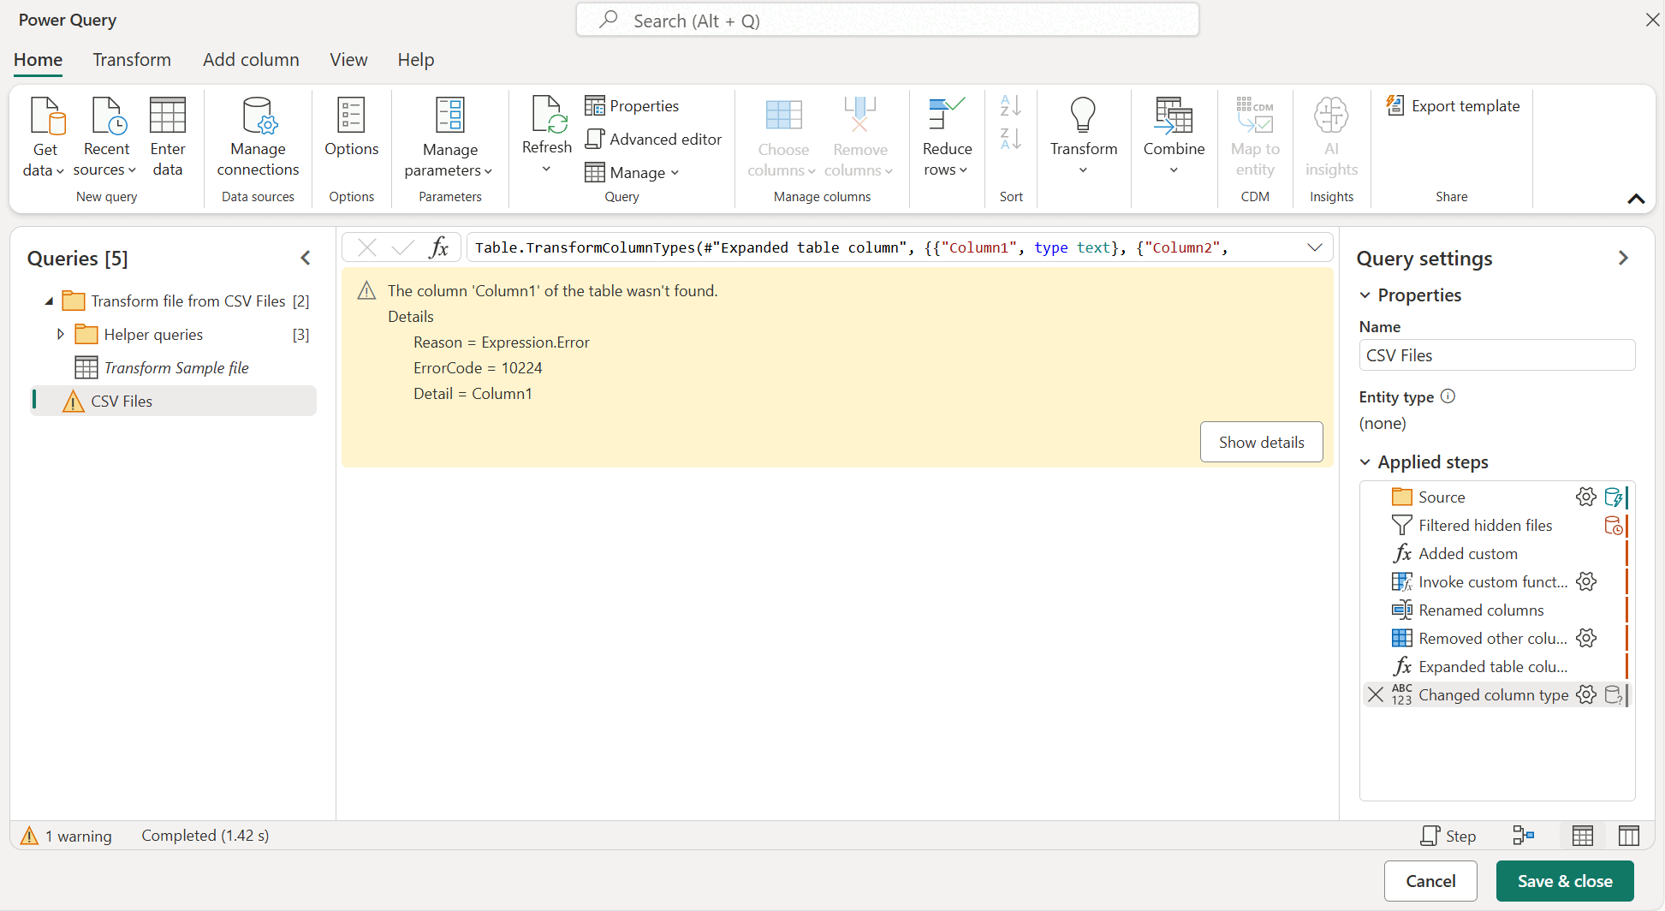Click the Entity type info icon
Screen dimensions: 1665x911
[1448, 396]
